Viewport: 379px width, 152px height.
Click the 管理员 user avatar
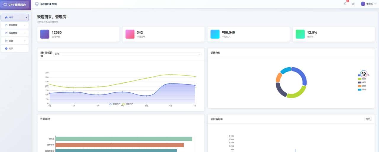pyautogui.click(x=363, y=4)
